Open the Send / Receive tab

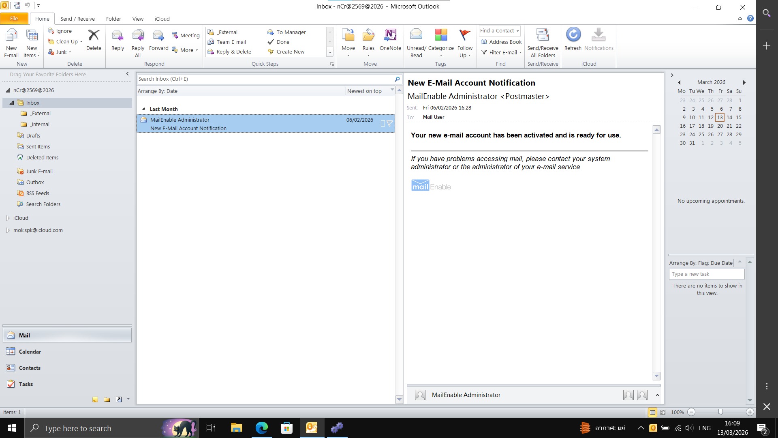[77, 19]
